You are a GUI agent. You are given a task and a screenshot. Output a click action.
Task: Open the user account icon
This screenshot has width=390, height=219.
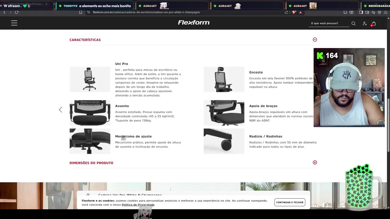365,23
